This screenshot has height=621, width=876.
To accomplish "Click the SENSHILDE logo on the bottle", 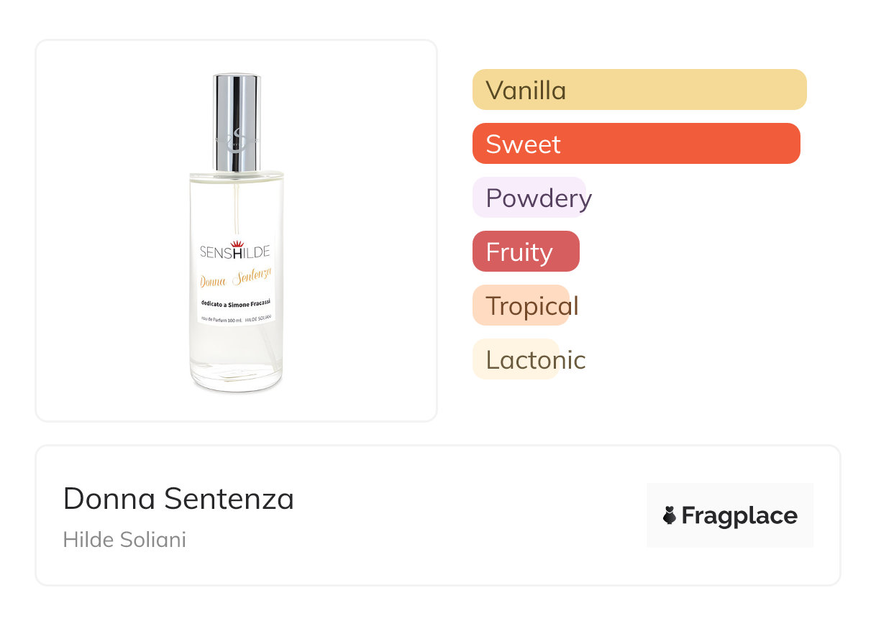I will coord(235,252).
